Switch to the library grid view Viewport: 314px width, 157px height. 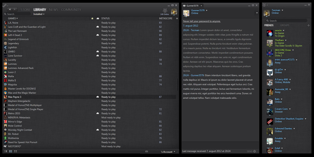[15, 151]
